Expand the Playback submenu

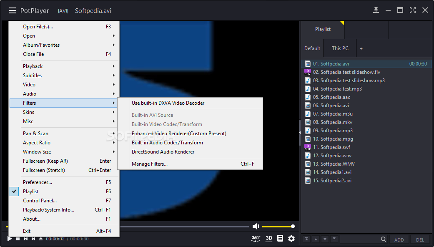(64, 66)
